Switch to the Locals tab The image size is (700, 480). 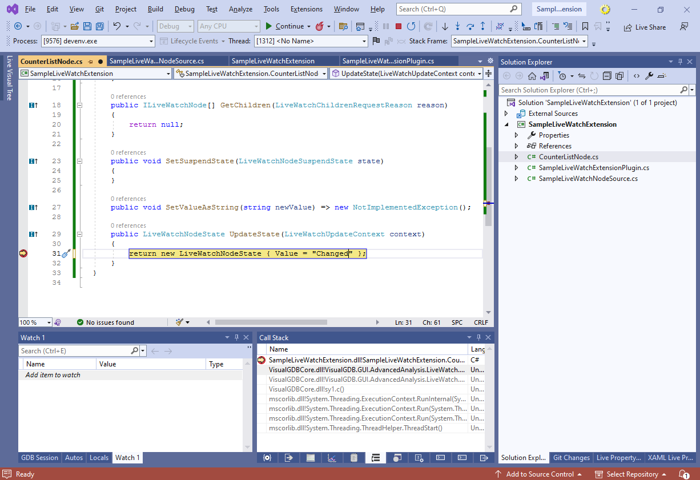[99, 458]
